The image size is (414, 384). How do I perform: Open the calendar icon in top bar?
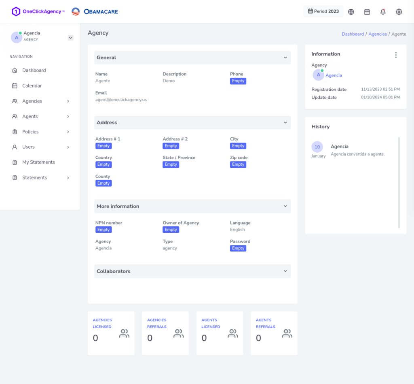coord(367,12)
